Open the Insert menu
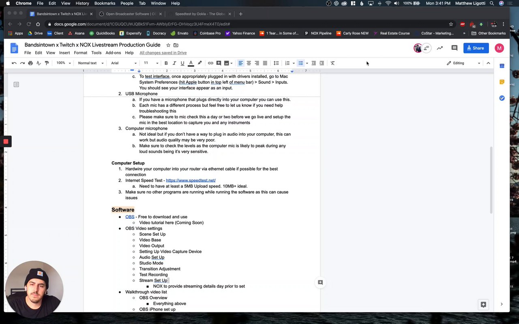 tap(64, 53)
